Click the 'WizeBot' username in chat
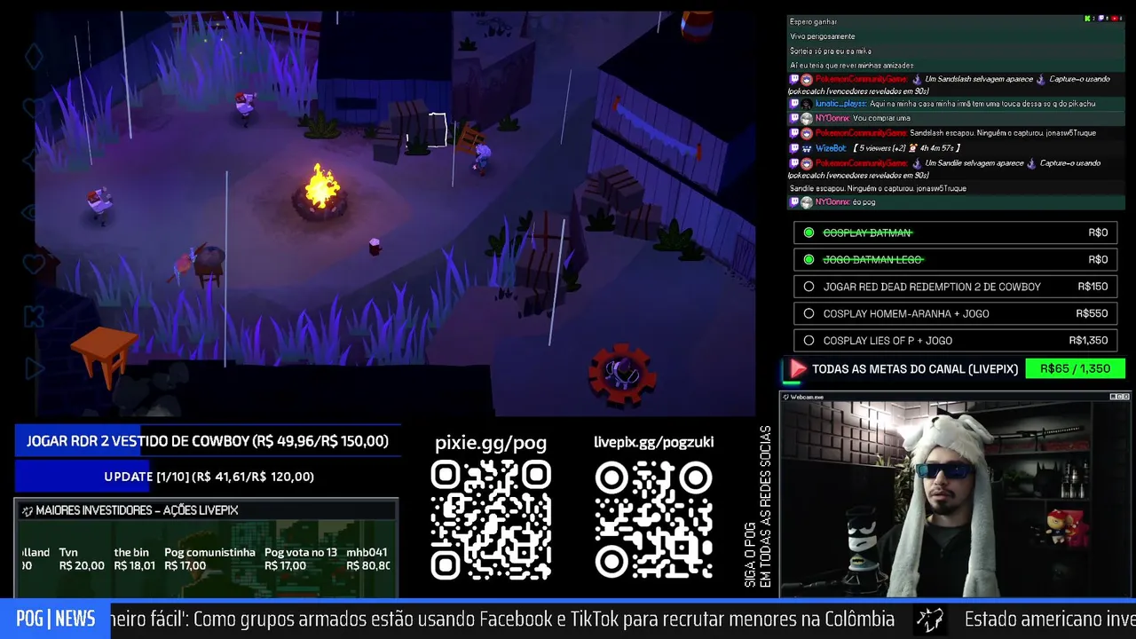 click(x=831, y=148)
